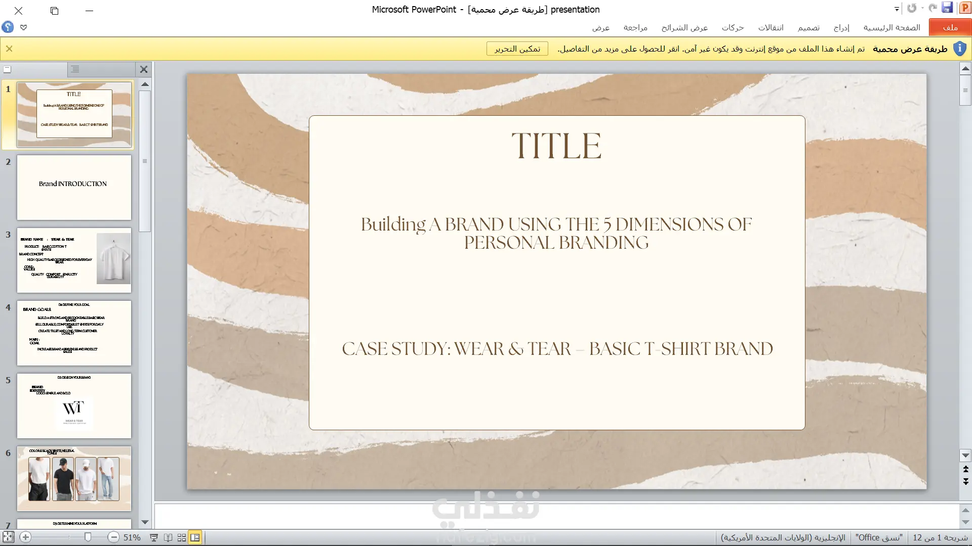Viewport: 972px width, 546px height.
Task: Click the TITLE heading on the slide
Action: [556, 146]
